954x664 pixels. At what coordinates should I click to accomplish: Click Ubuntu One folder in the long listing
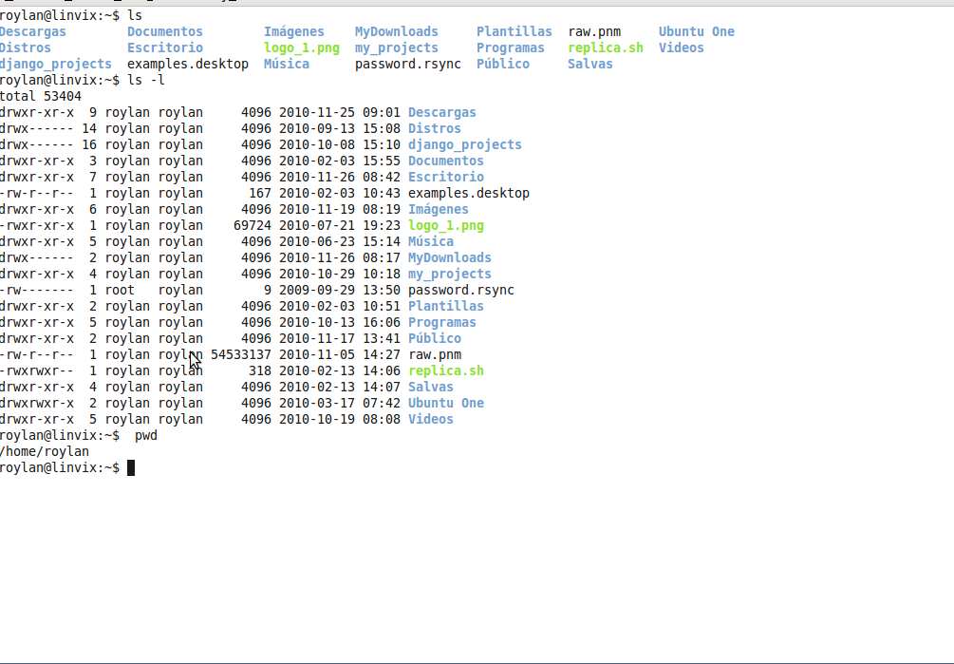(x=445, y=403)
